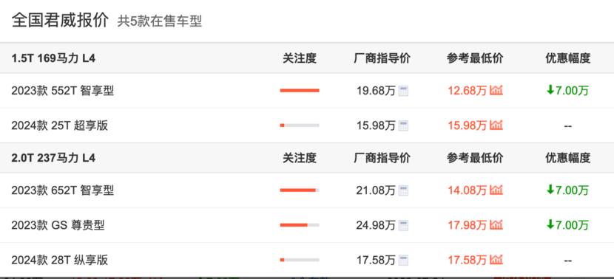Open calculator icon beside 19.68万 price
614x279 pixels.
pyautogui.click(x=403, y=91)
